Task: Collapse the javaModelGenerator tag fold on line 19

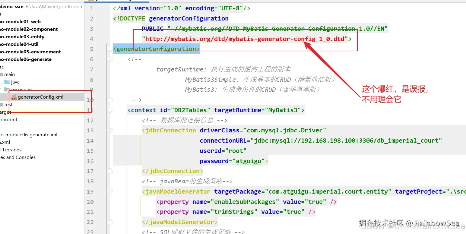Action: (x=110, y=191)
